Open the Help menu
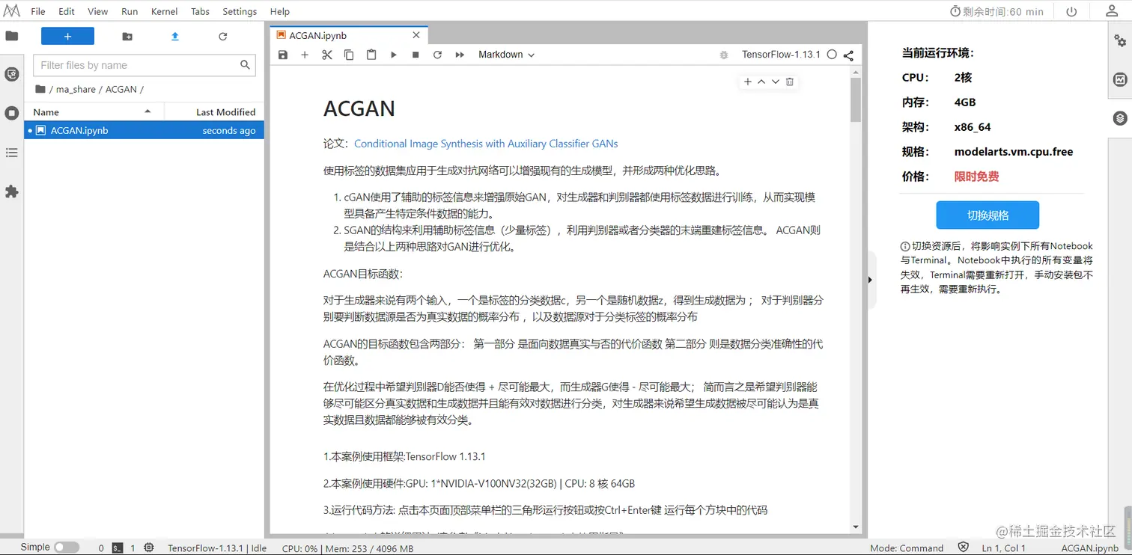 coord(280,11)
